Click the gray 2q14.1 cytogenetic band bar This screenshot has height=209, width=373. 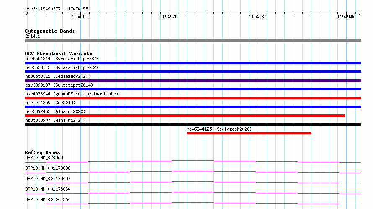point(193,41)
